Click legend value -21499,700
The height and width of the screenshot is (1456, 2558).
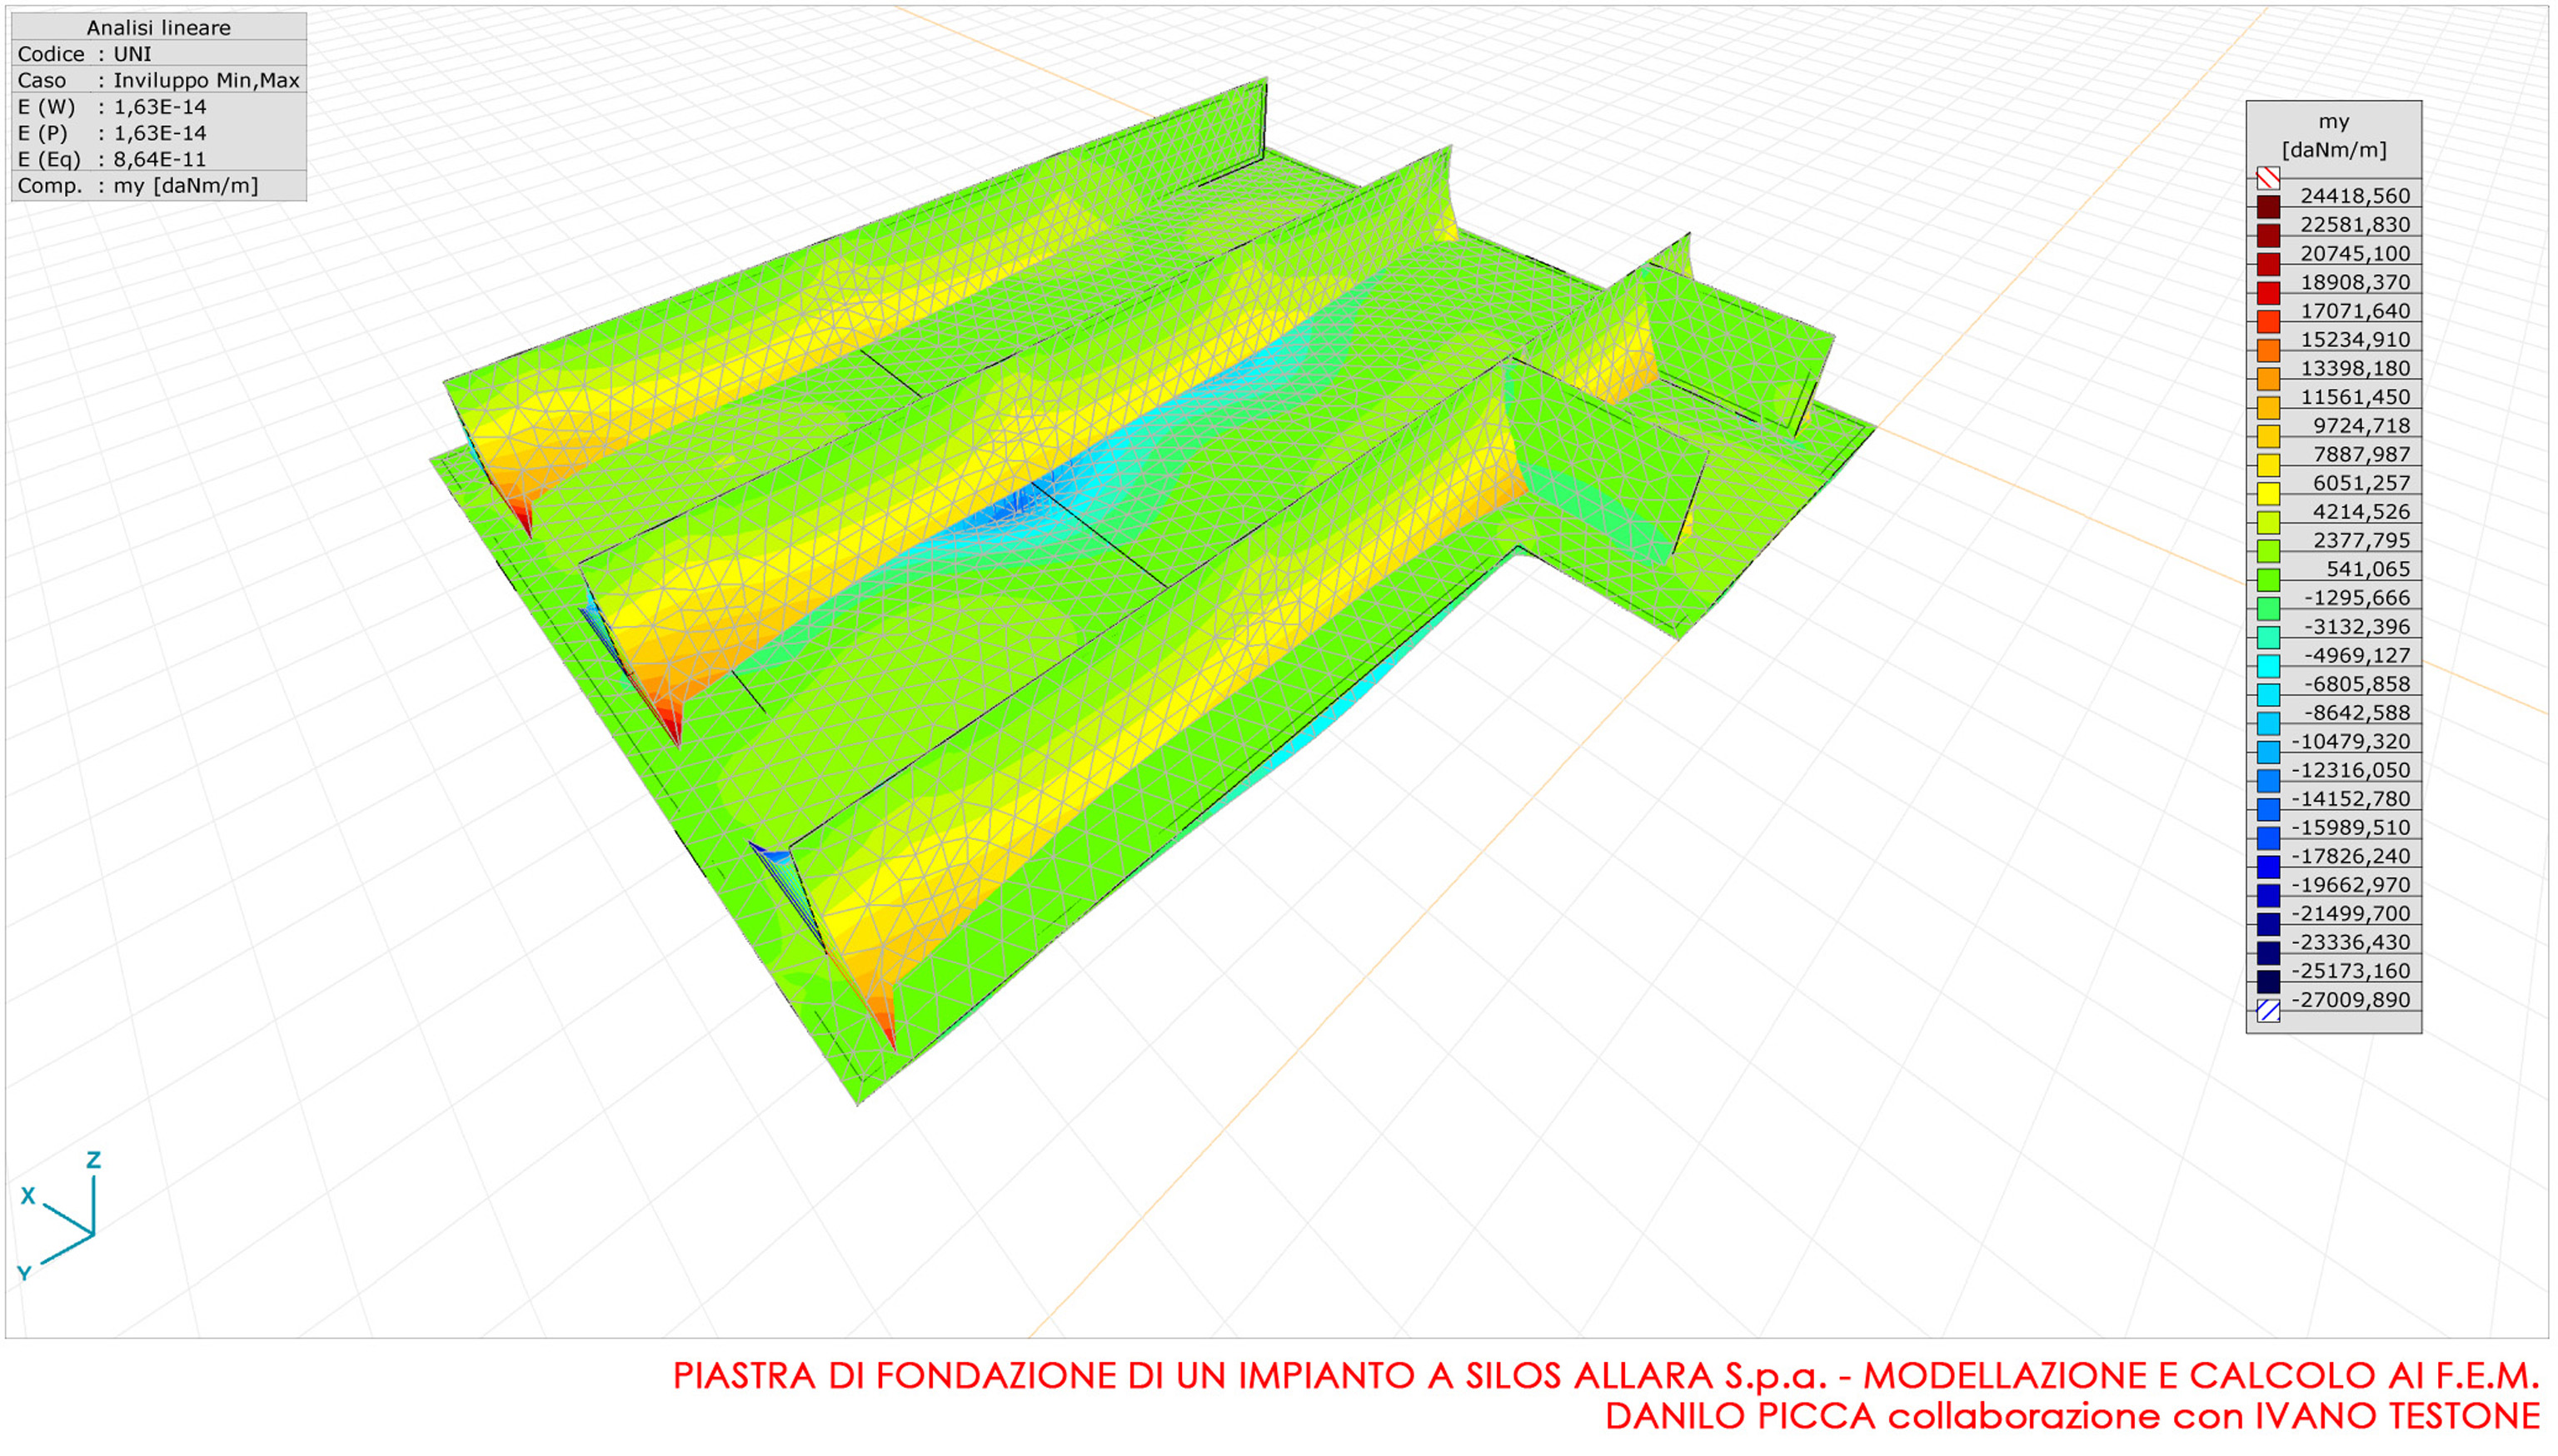[2351, 914]
